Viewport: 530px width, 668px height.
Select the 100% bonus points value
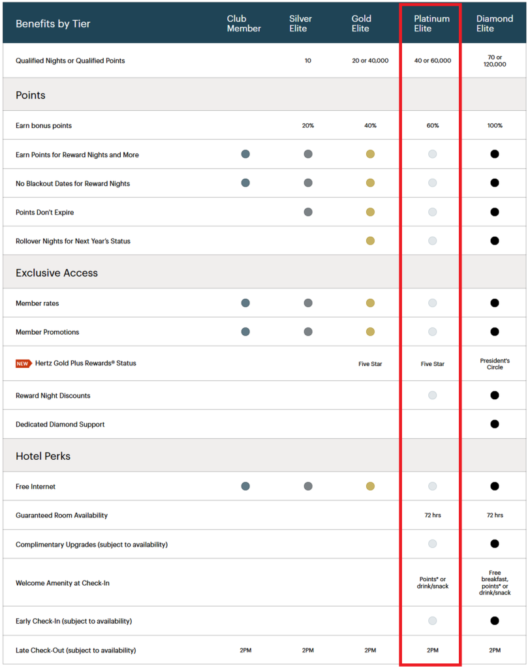[495, 125]
